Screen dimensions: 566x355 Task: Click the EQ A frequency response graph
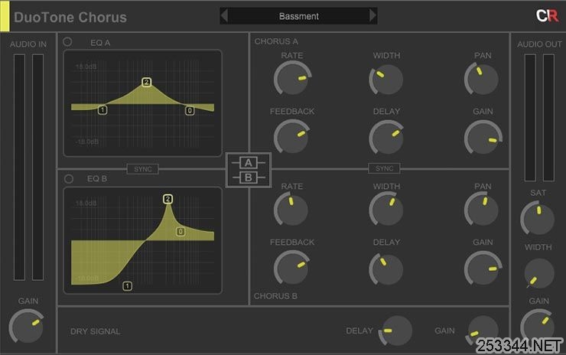[x=142, y=103]
